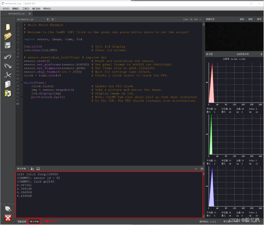
Task: Click the 'sensor.reset()' code line
Action: tap(37, 61)
